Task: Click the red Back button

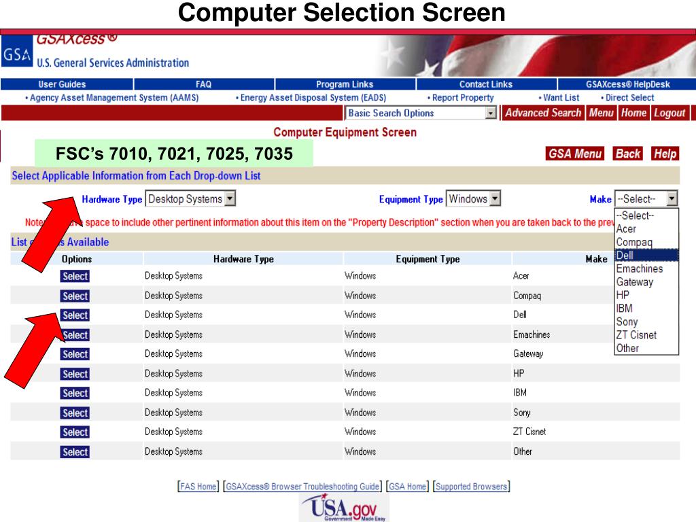Action: [627, 154]
